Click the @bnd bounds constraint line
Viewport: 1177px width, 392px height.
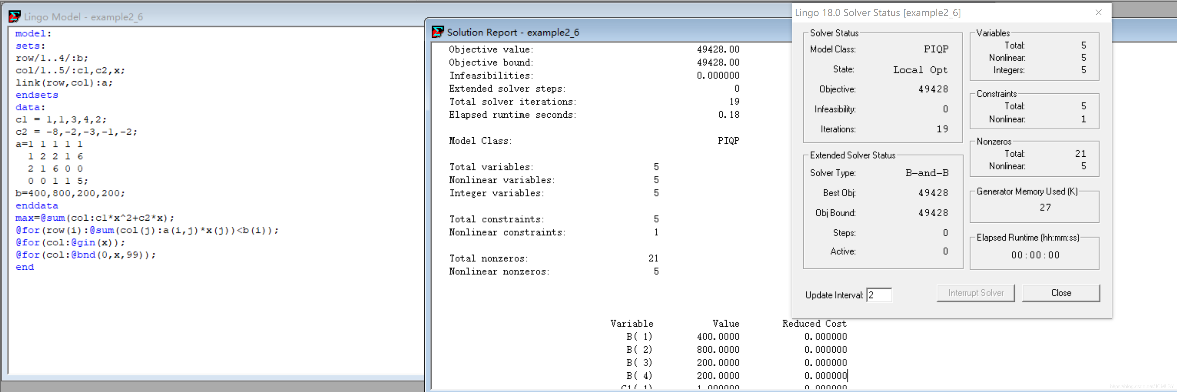tap(85, 255)
